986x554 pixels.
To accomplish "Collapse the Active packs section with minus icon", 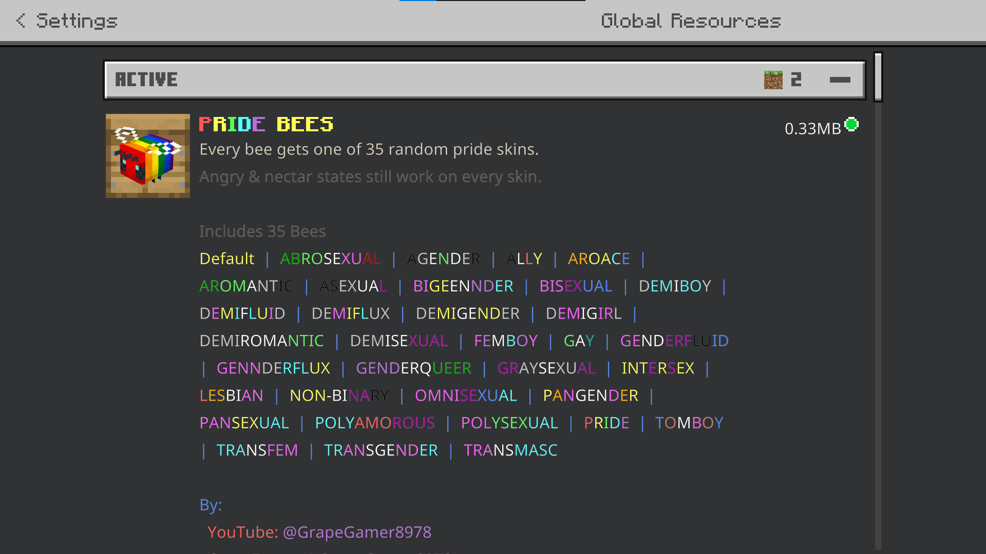I will coord(840,80).
